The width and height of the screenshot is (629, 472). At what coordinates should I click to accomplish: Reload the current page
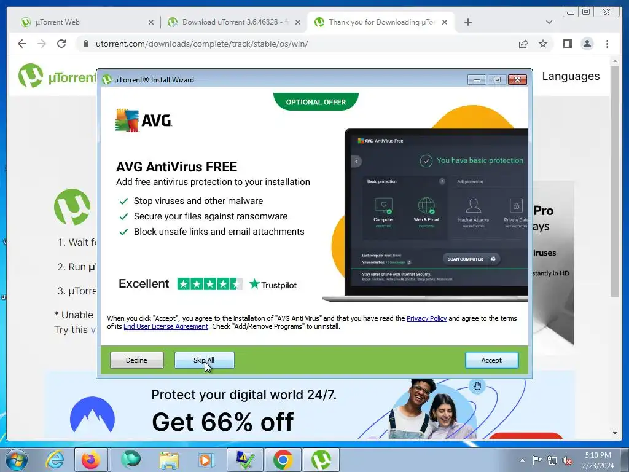[x=61, y=44]
